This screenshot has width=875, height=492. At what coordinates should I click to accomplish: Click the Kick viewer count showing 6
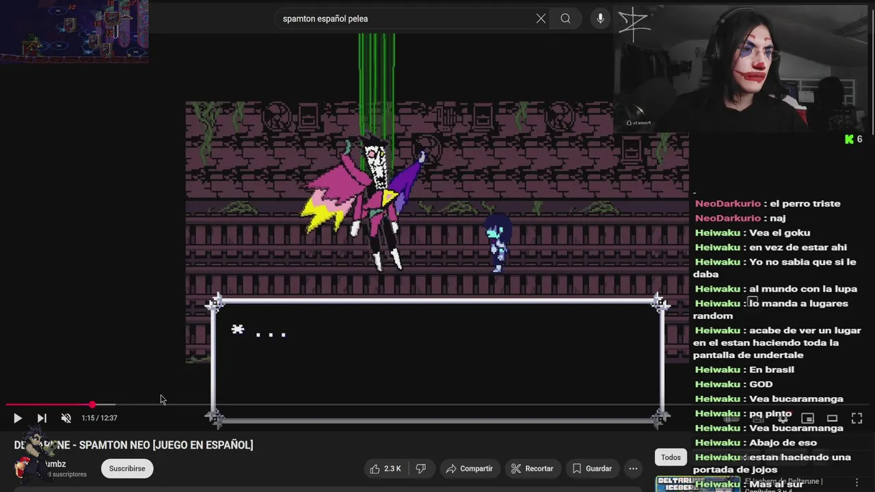(854, 139)
